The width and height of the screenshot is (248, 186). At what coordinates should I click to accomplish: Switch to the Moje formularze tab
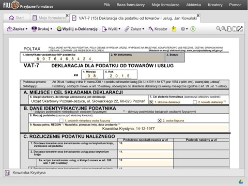click(50, 18)
